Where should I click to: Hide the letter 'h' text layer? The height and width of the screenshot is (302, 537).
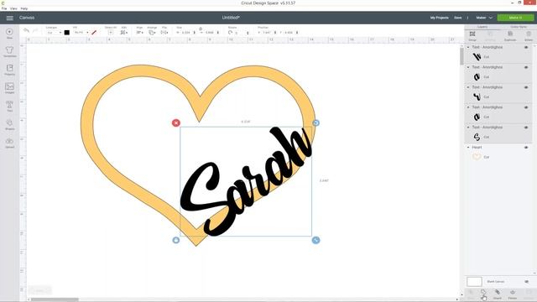(x=526, y=47)
